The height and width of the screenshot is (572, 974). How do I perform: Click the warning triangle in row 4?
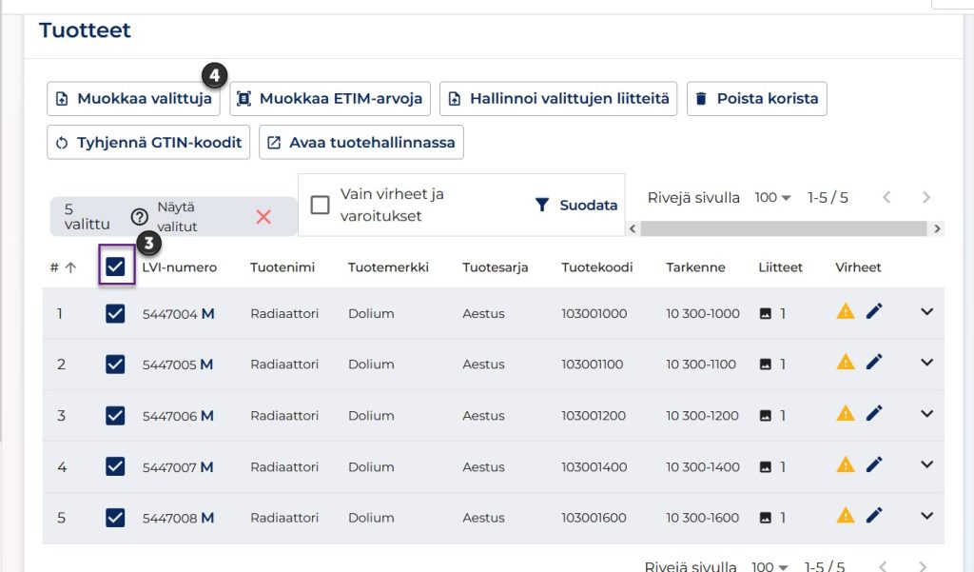coord(845,465)
